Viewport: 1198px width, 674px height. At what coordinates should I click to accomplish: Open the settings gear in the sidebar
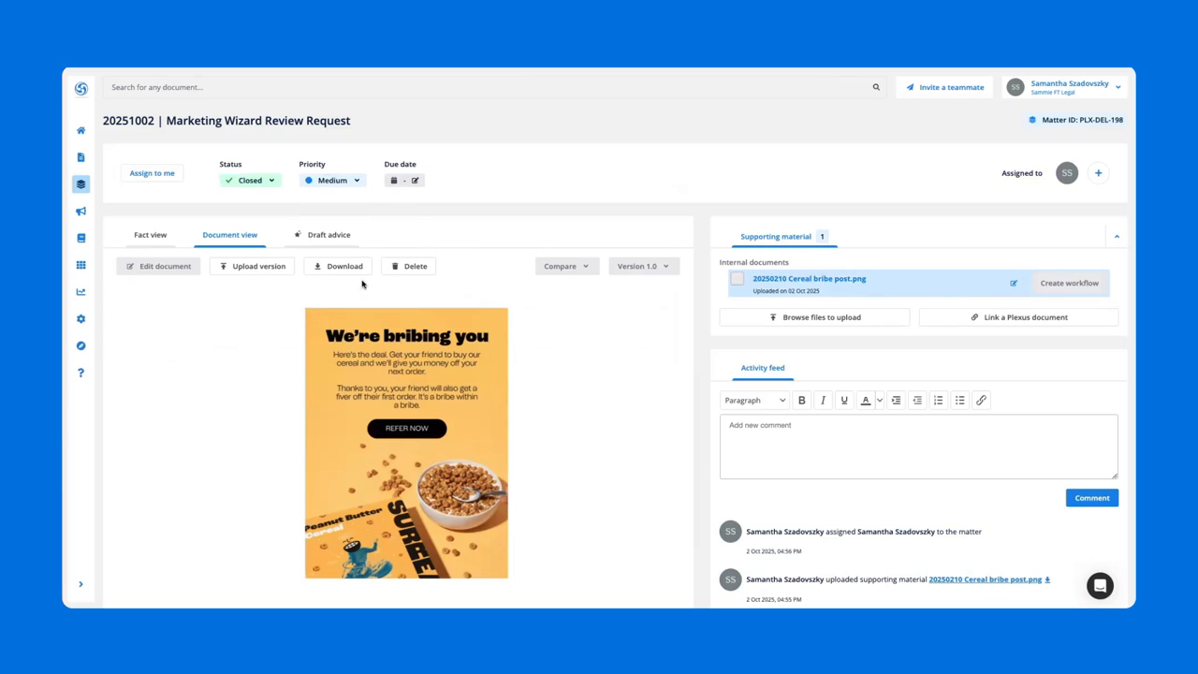tap(80, 319)
